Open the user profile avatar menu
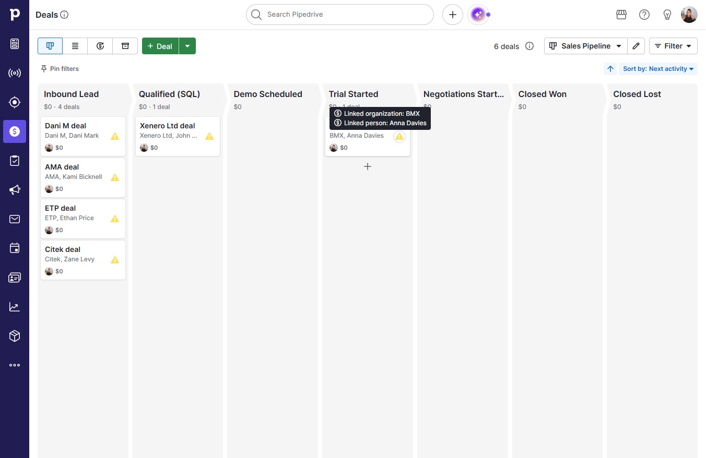 tap(689, 15)
